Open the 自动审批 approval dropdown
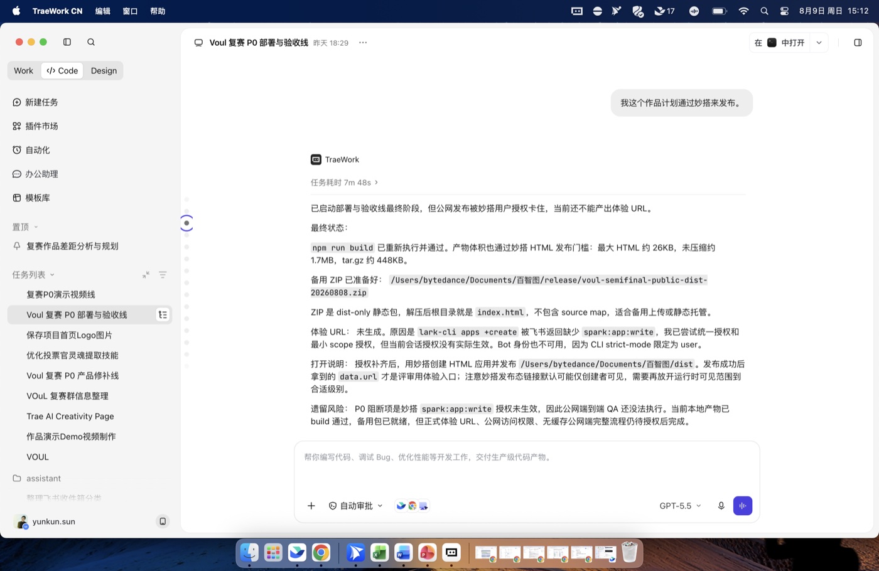 point(355,506)
